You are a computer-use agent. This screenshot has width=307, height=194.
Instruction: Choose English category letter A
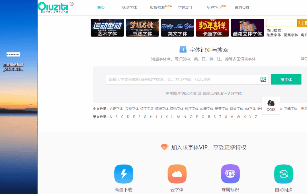(x=110, y=117)
